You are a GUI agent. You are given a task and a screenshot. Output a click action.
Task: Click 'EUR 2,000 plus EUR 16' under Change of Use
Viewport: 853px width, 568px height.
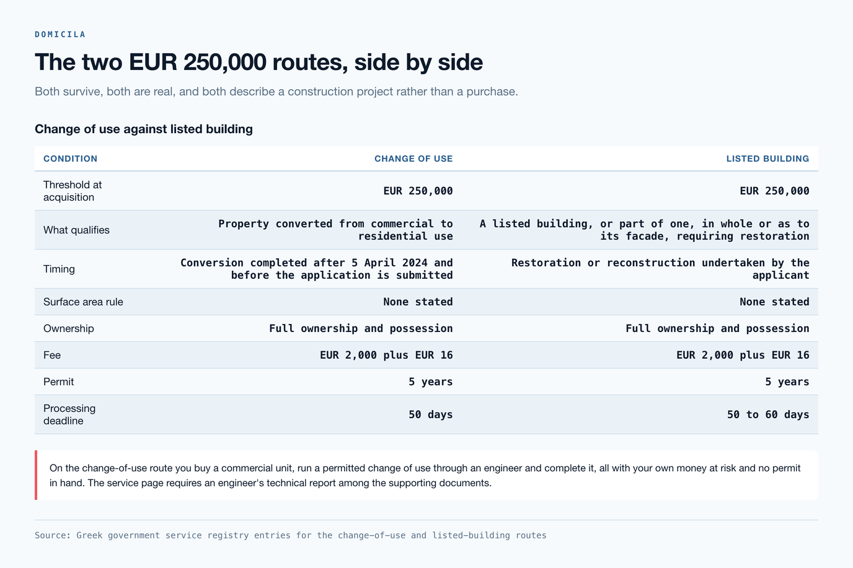(386, 355)
